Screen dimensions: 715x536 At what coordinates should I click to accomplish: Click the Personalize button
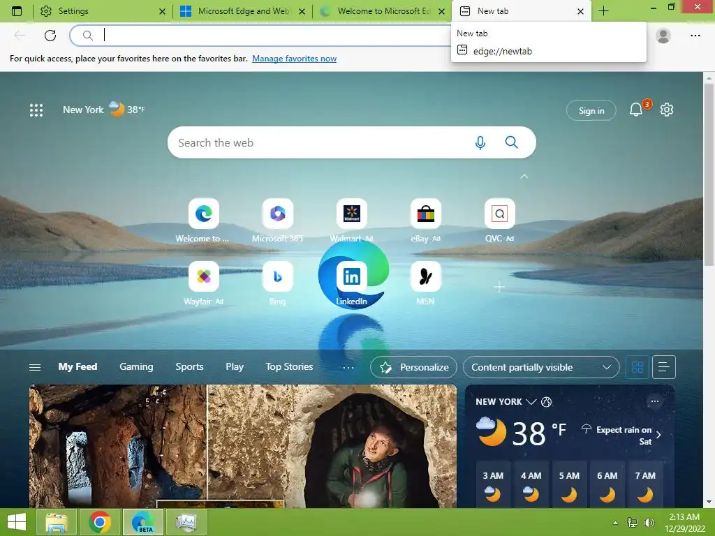pyautogui.click(x=413, y=367)
